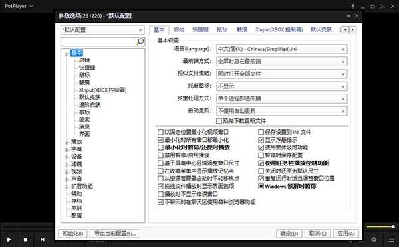Switch to the 触摸 tab
Image resolution: width=399 pixels, height=247 pixels.
(x=242, y=29)
